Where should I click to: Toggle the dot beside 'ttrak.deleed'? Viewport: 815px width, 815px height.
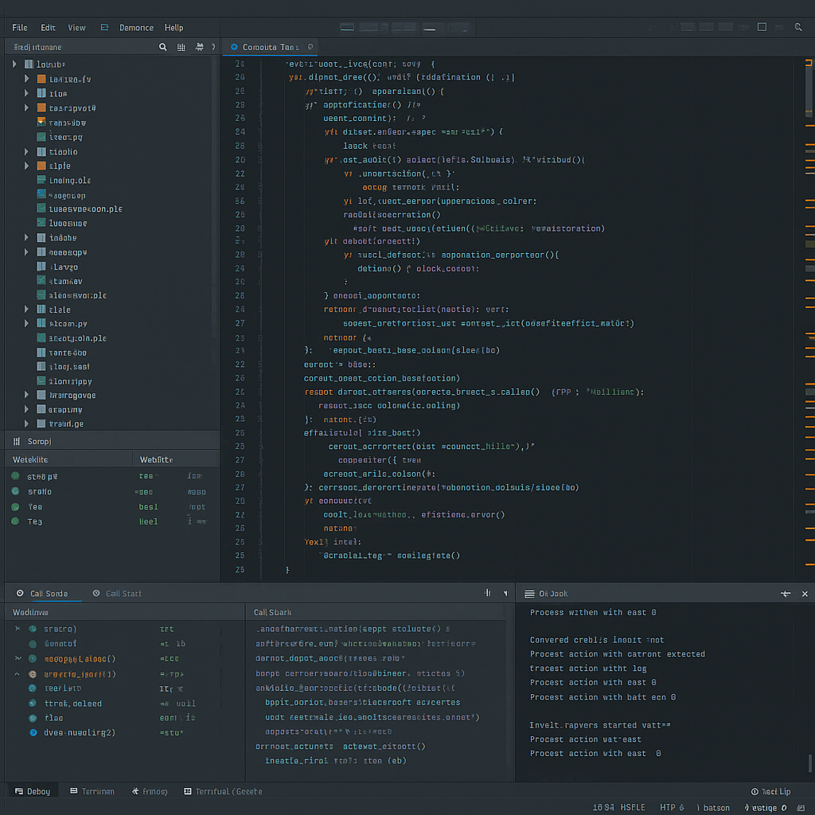(33, 704)
